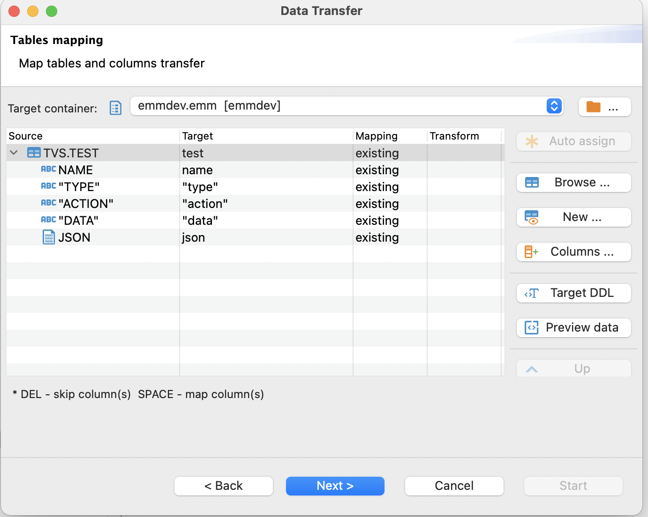Click the code icon on Preview data button

(x=531, y=327)
